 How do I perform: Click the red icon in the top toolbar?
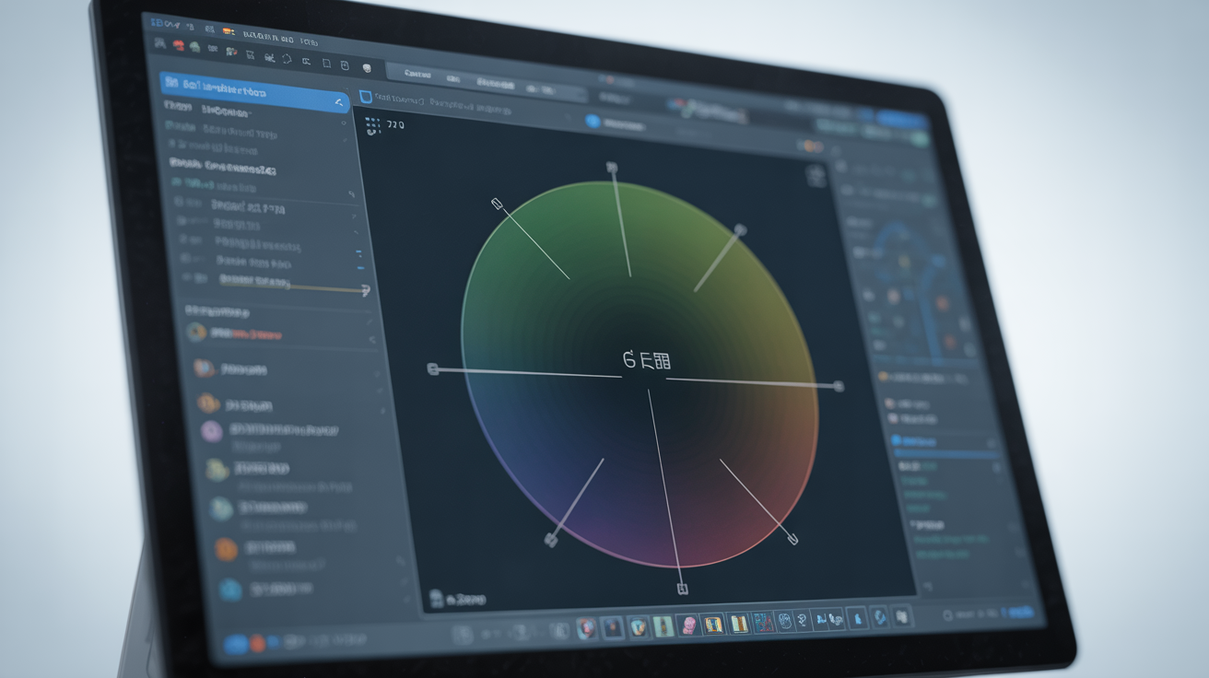[180, 45]
